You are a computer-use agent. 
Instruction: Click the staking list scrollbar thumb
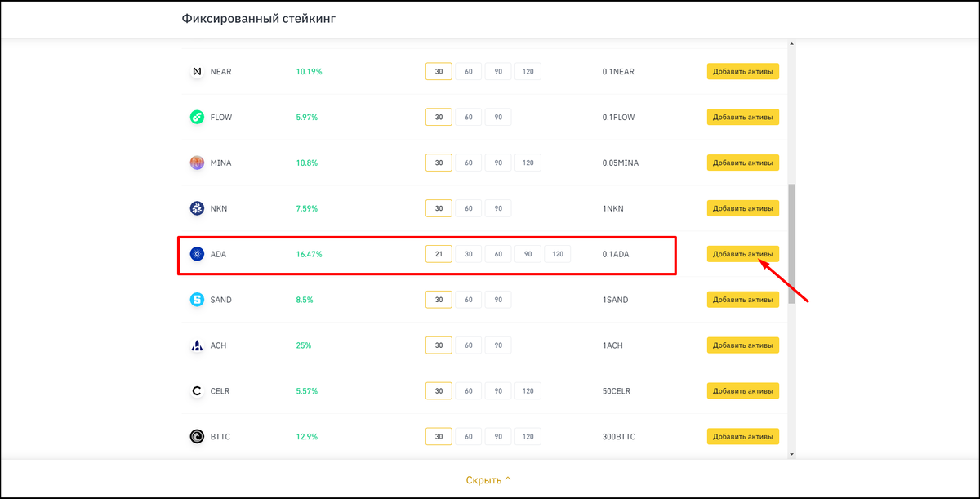[x=791, y=243]
